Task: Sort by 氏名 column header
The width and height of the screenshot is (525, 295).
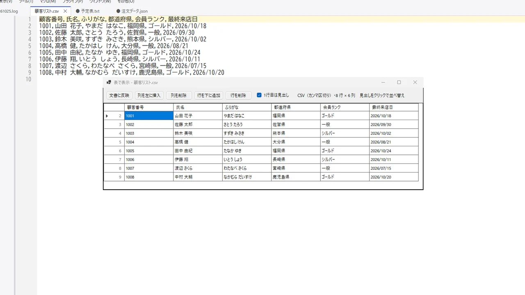Action: coord(198,107)
